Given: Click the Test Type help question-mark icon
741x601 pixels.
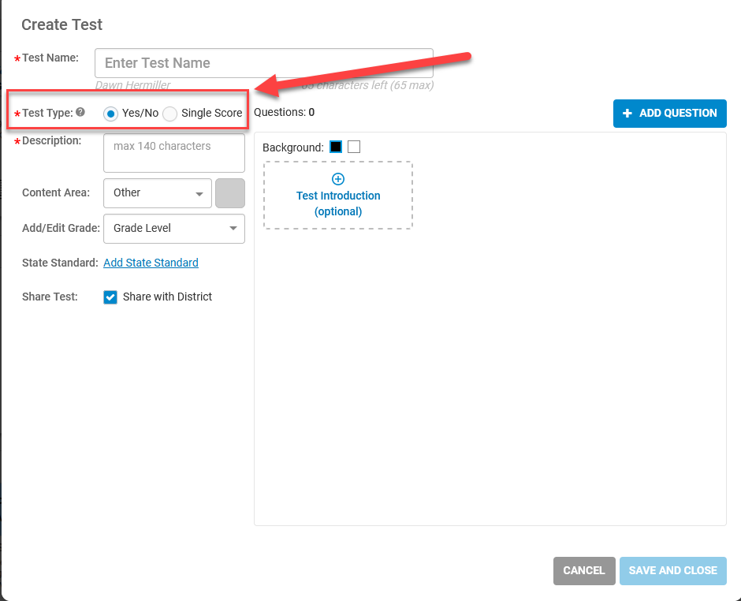Looking at the screenshot, I should pyautogui.click(x=80, y=112).
